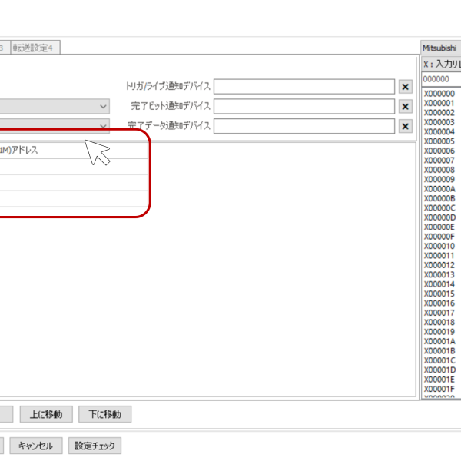Select device X000010 in the list
Screen dimensions: 461x461
tap(439, 246)
